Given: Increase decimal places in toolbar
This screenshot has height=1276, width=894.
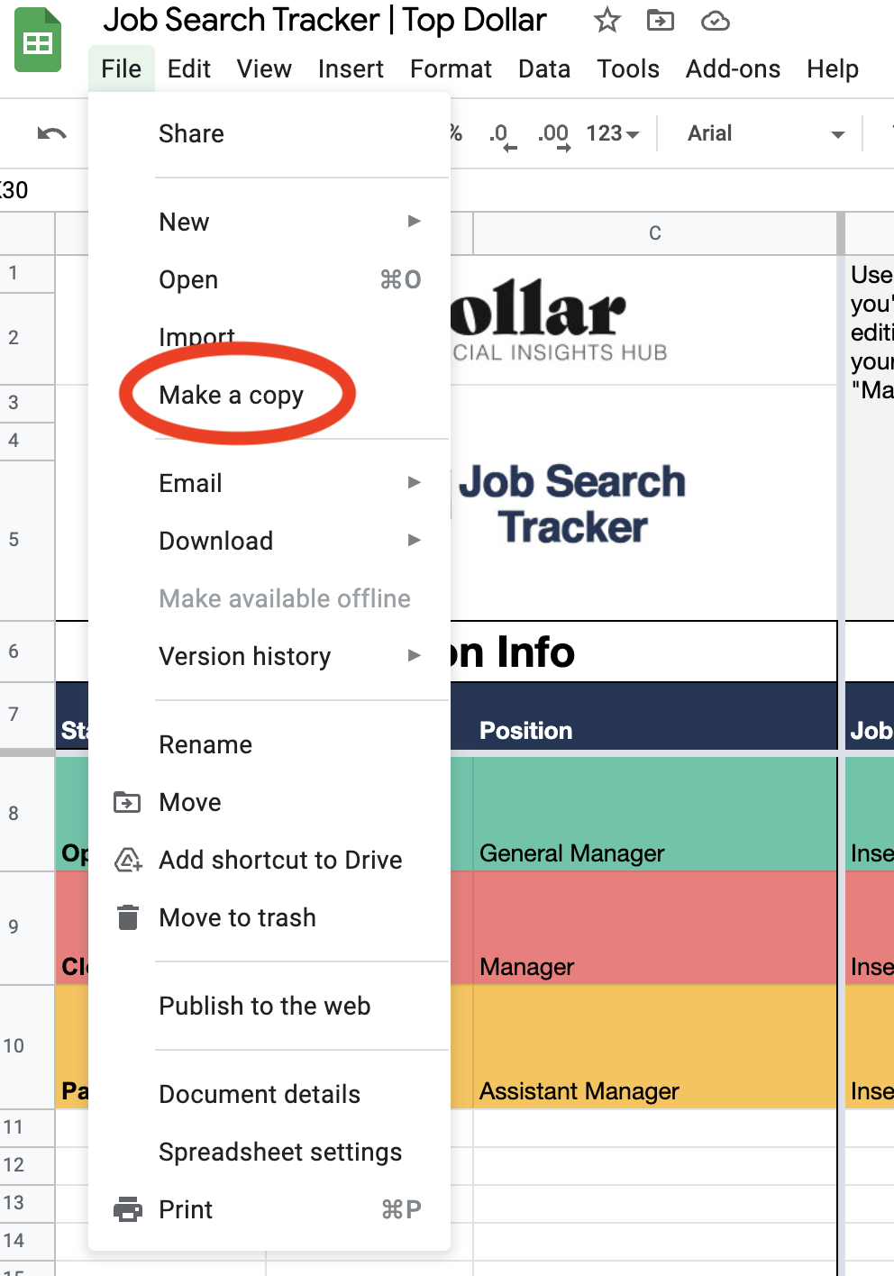Looking at the screenshot, I should point(554,135).
